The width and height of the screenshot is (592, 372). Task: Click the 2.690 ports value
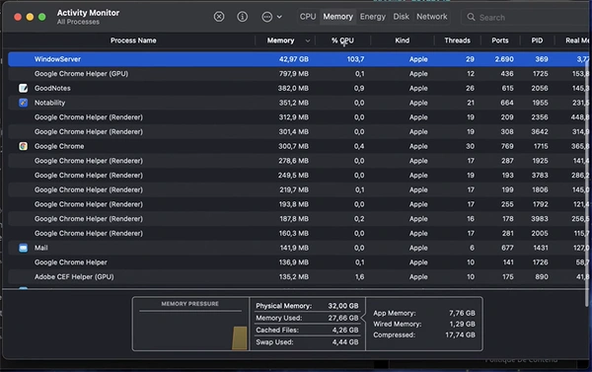point(504,59)
